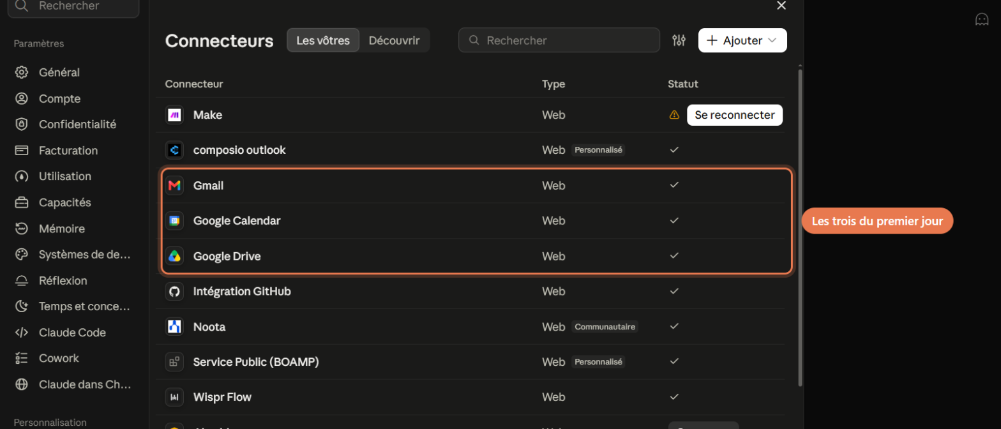The width and height of the screenshot is (1001, 429).
Task: Click the ghost icon at top right
Action: point(982,19)
